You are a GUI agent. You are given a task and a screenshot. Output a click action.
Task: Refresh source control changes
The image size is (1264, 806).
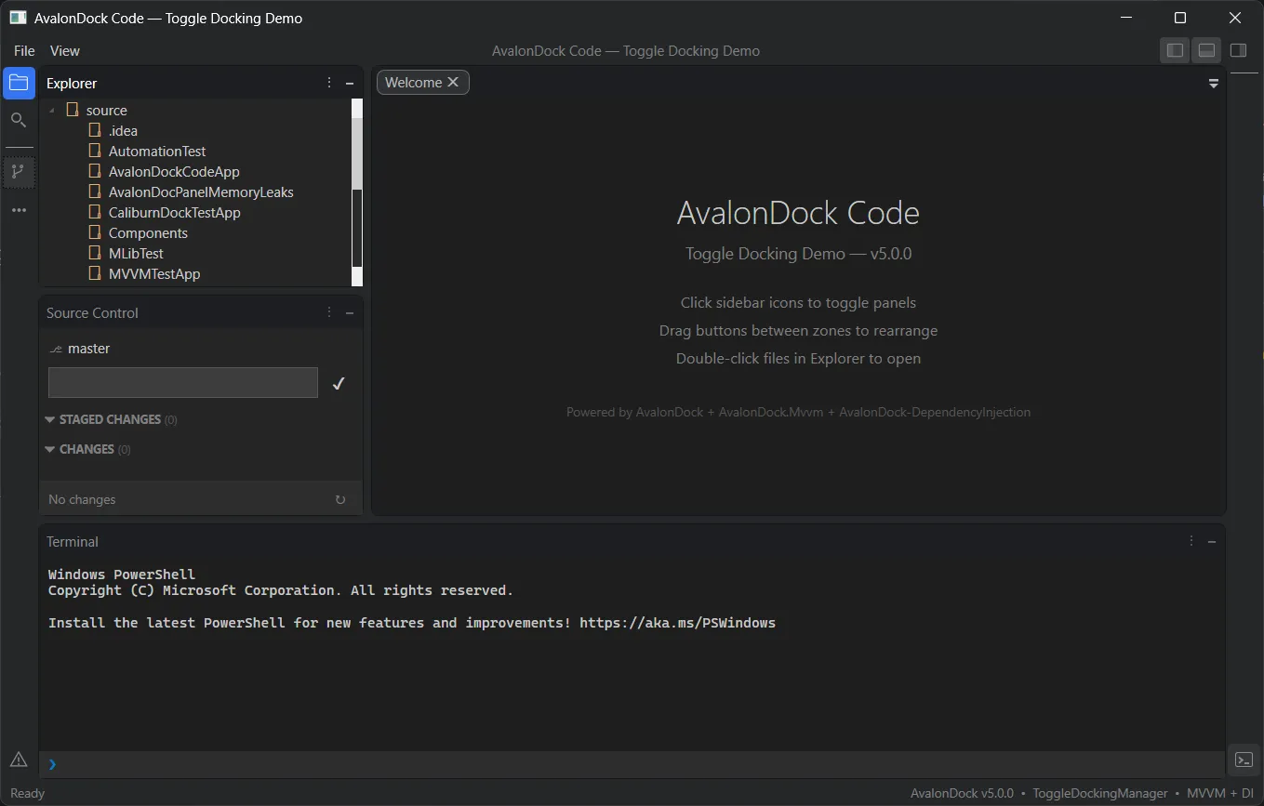tap(340, 499)
